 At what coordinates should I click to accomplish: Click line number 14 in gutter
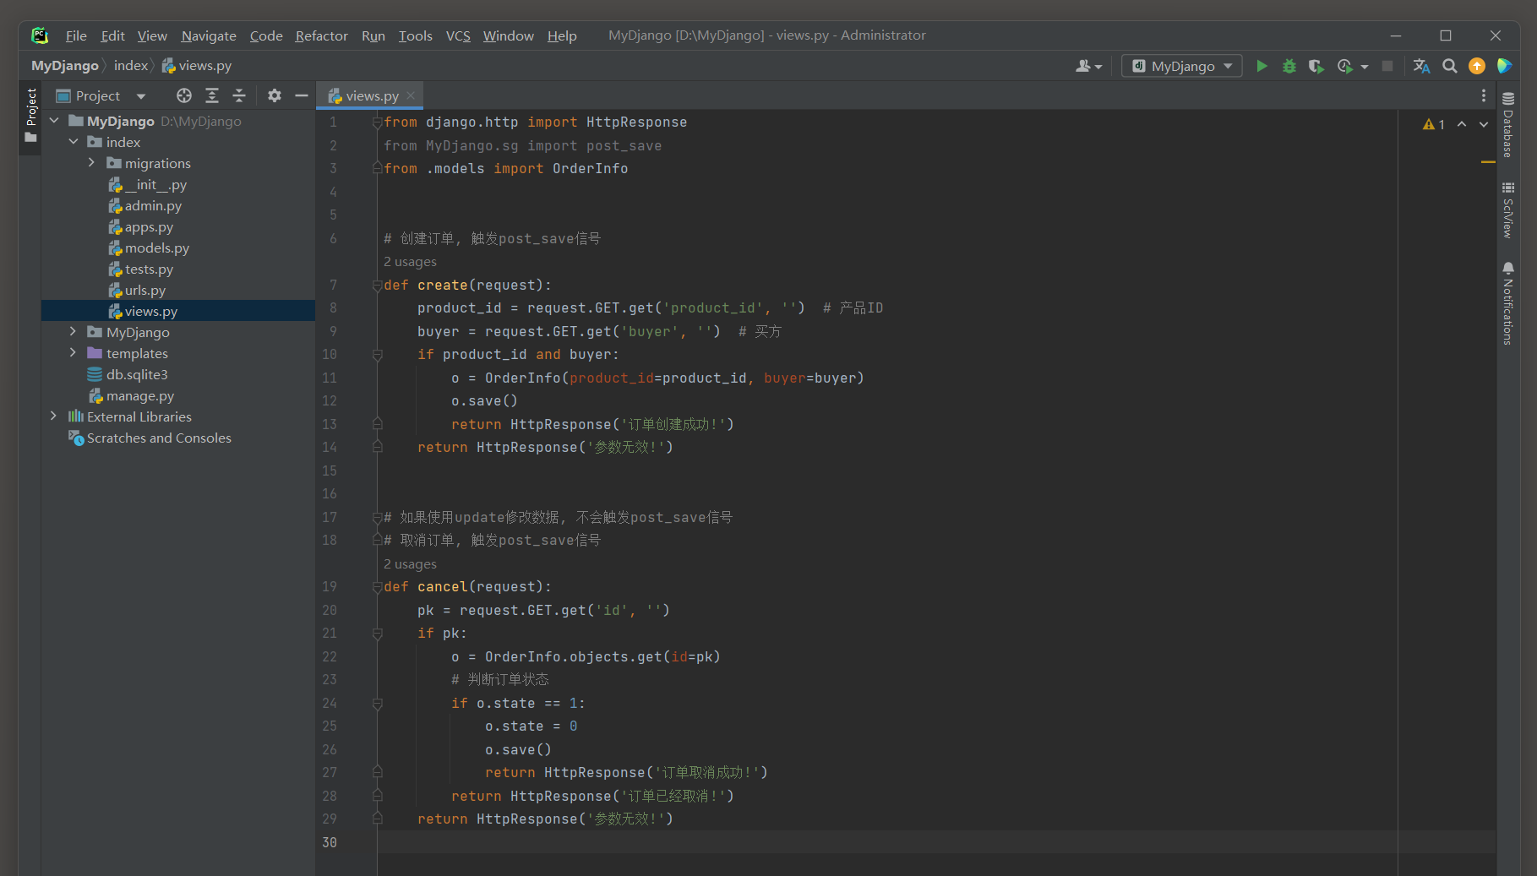pyautogui.click(x=330, y=448)
